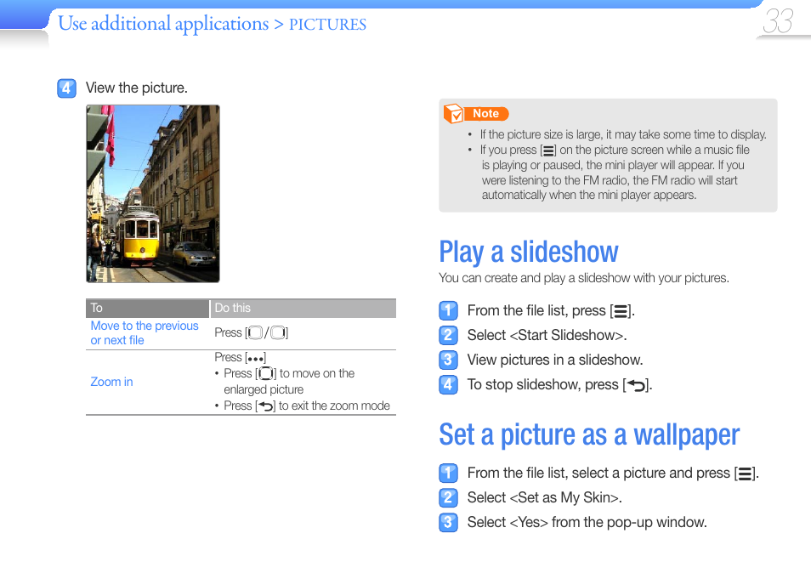The width and height of the screenshot is (811, 573).
Task: Click the menu icon in wallpaper step 1
Action: [x=746, y=474]
